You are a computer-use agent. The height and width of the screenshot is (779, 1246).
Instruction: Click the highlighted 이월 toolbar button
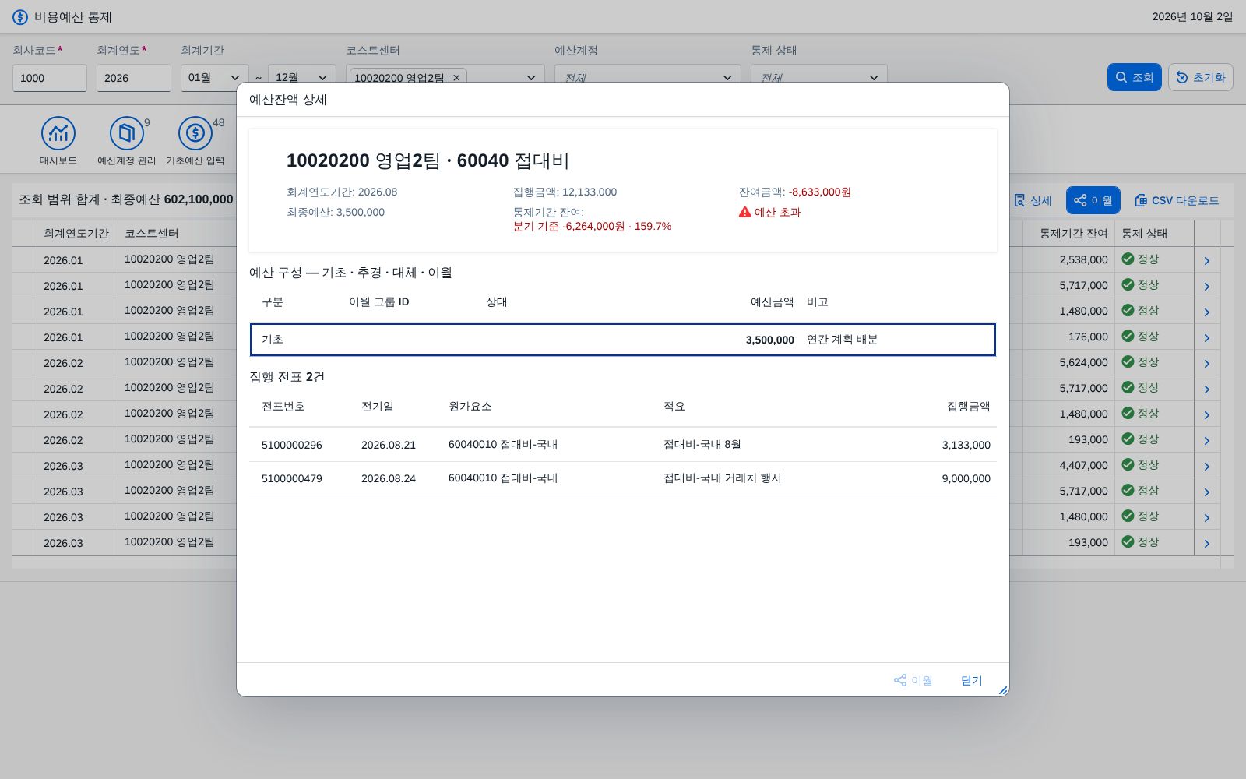pos(1093,200)
